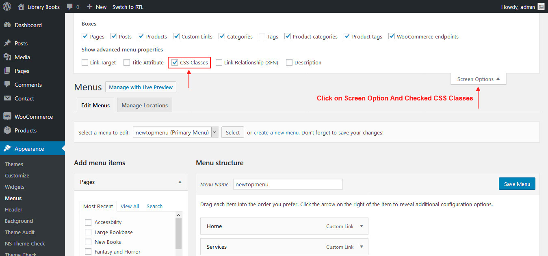Click the WordPress logo icon

click(7, 6)
